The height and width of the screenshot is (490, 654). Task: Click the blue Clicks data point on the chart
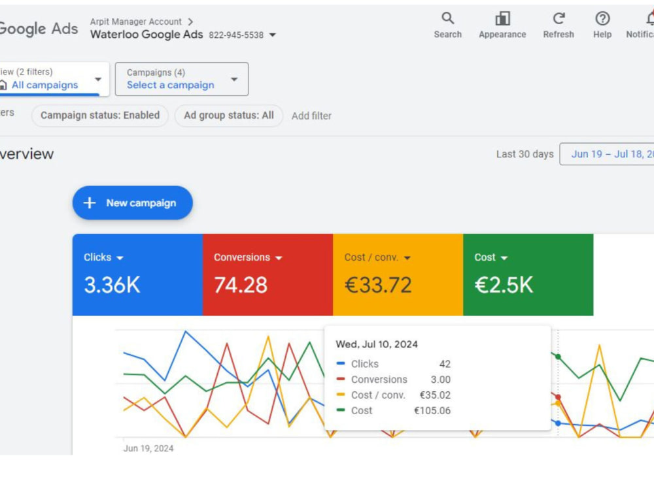pyautogui.click(x=558, y=423)
